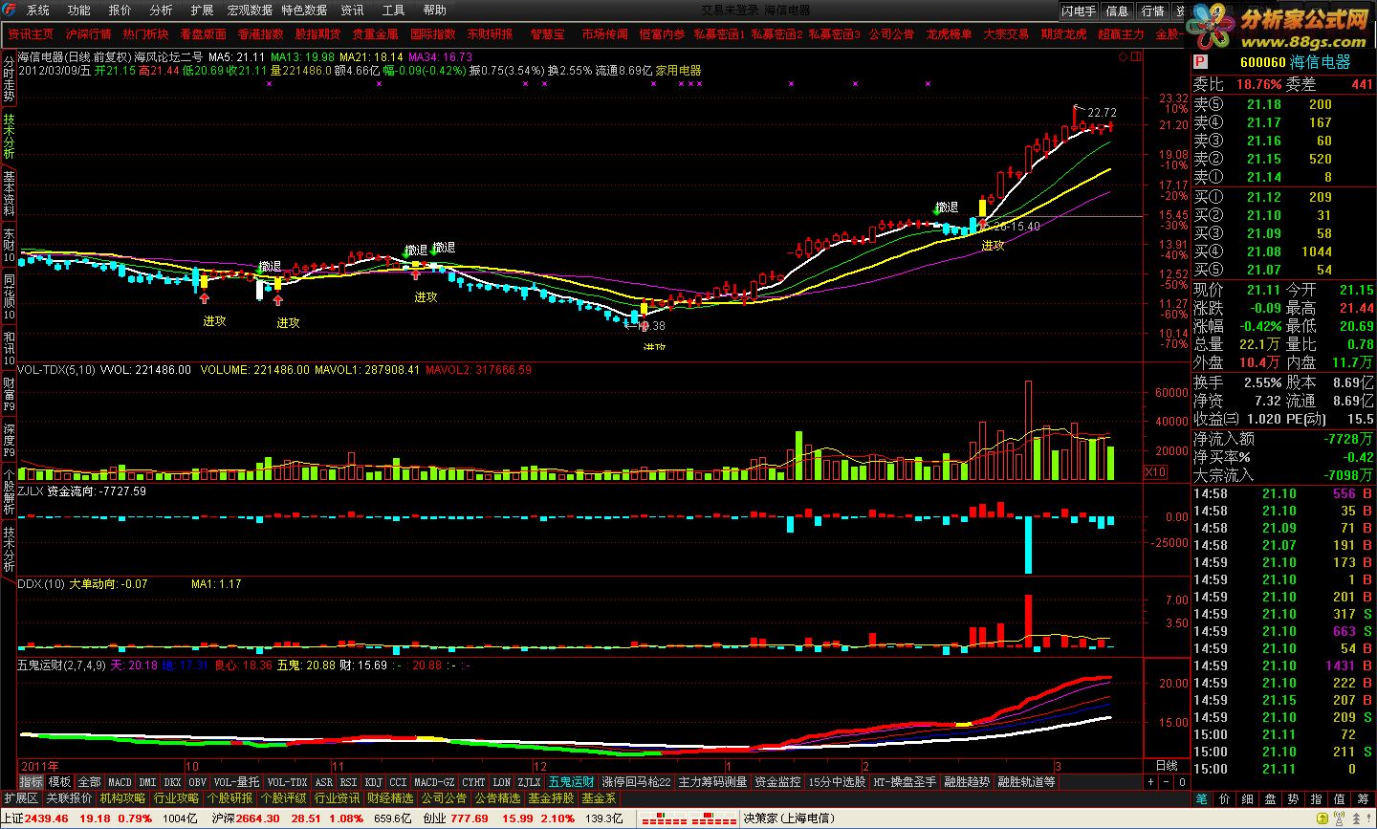The width and height of the screenshot is (1377, 829).
Task: Click the 上证 index value 2439.46
Action: pos(46,818)
